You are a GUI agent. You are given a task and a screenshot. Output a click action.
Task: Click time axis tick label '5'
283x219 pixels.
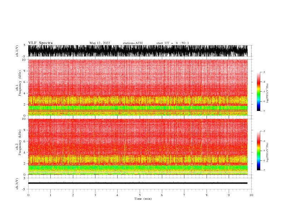[140, 195]
